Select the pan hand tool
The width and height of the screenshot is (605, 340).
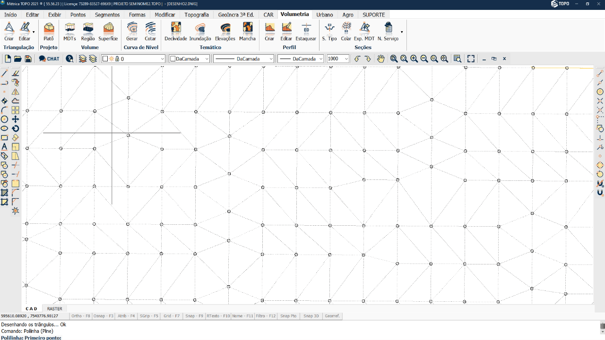(381, 59)
